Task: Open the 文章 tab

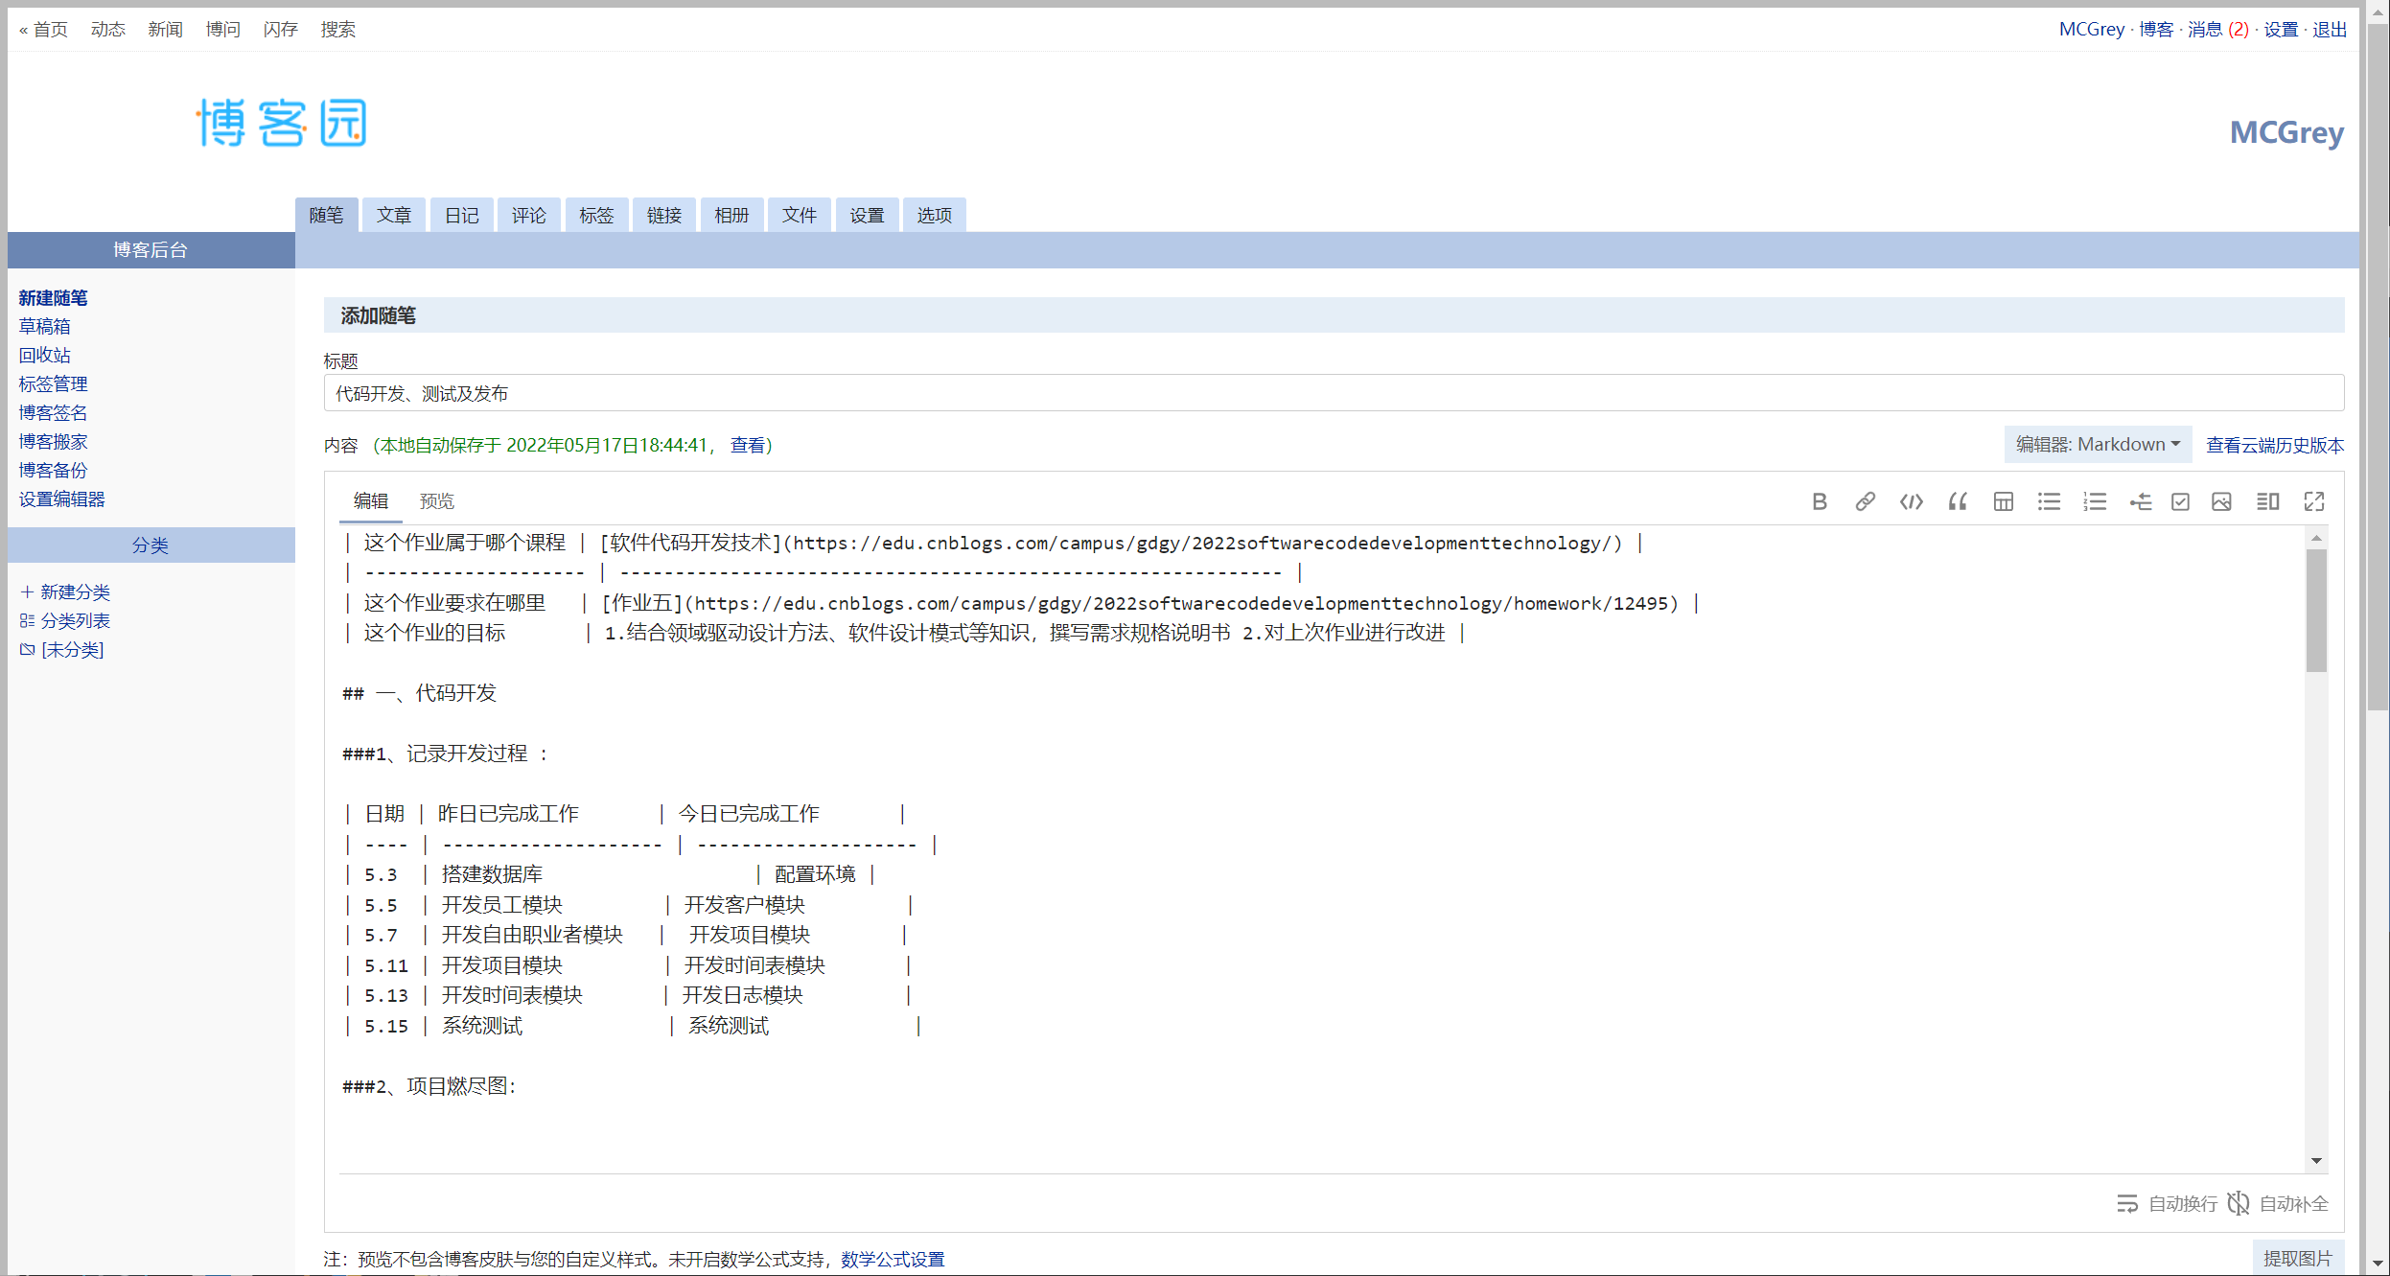Action: pos(394,216)
